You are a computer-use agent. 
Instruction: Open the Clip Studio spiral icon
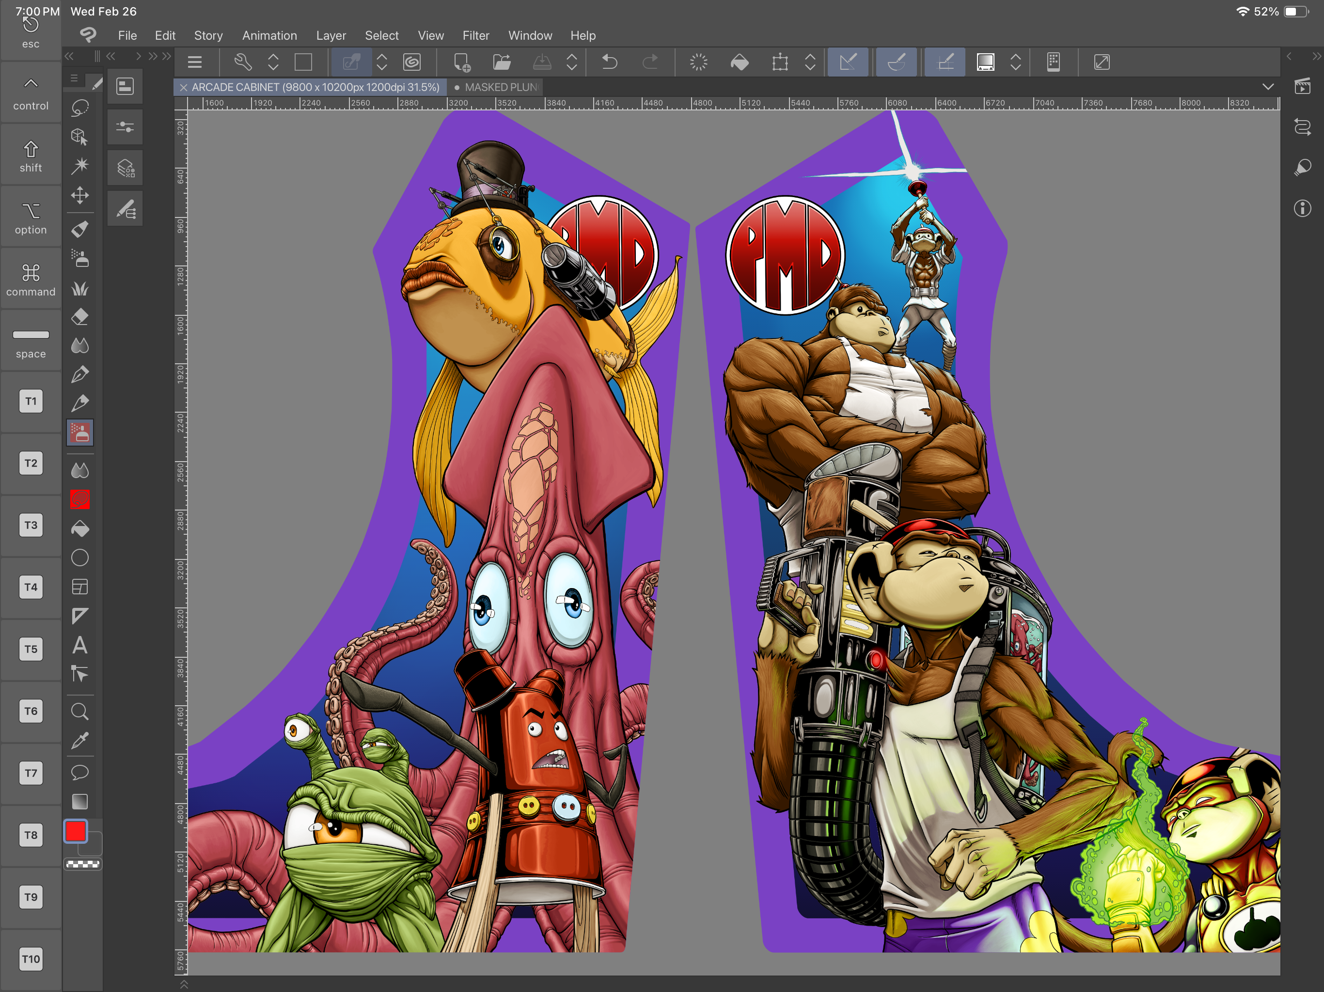coord(412,62)
